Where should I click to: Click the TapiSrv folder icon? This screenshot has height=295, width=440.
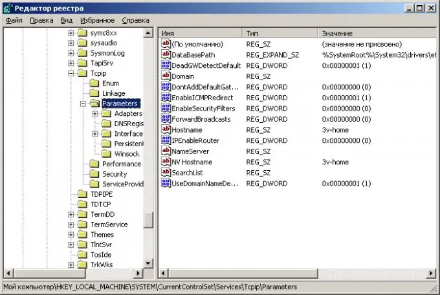[x=82, y=63]
